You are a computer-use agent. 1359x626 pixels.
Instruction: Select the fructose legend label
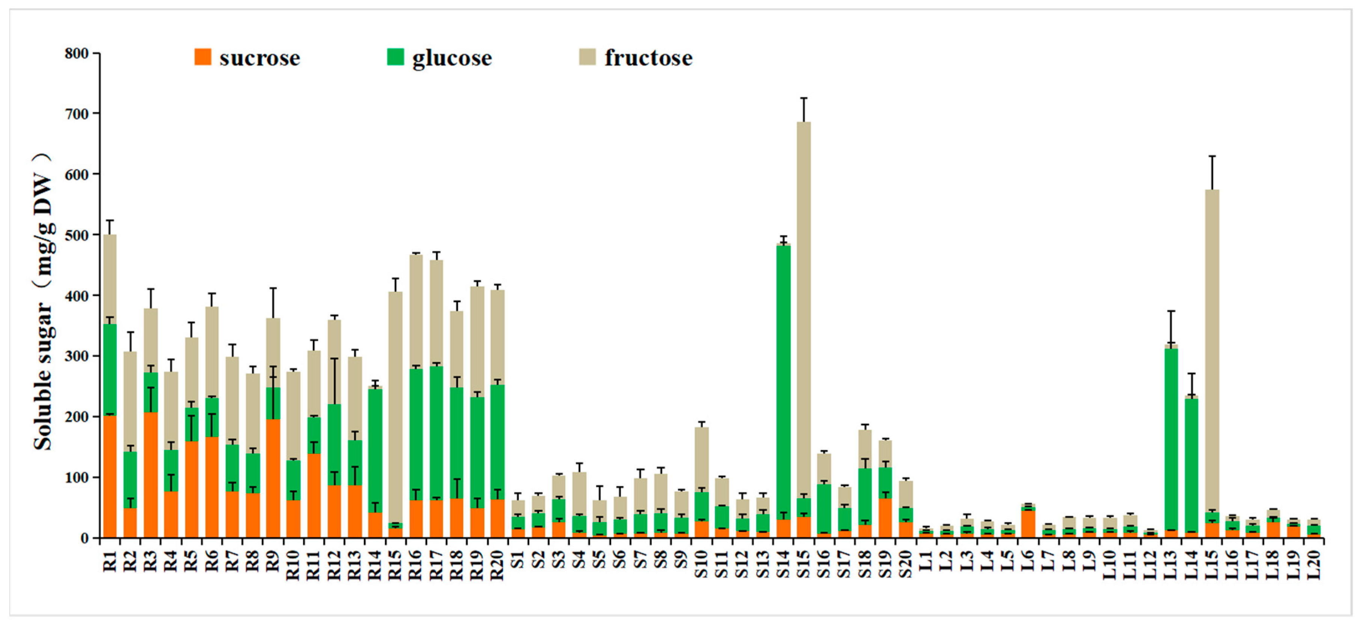pos(648,58)
